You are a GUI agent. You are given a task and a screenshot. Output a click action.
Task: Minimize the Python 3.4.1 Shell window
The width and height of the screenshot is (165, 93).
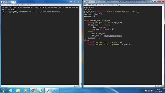click(71, 1)
